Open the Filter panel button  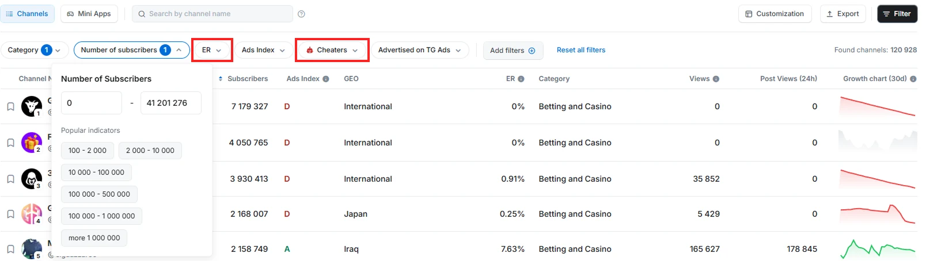point(897,14)
